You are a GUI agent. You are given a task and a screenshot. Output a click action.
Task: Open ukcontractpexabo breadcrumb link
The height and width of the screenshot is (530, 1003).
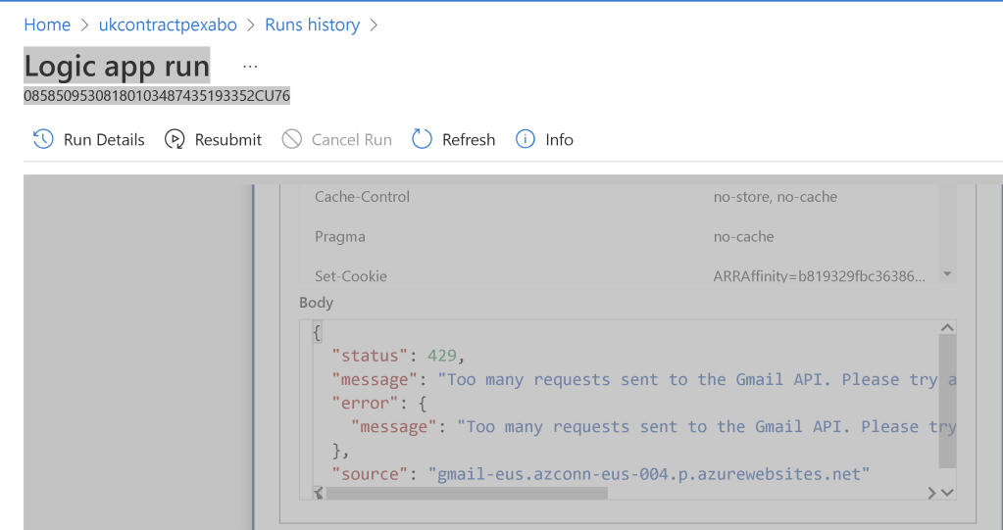pos(168,24)
